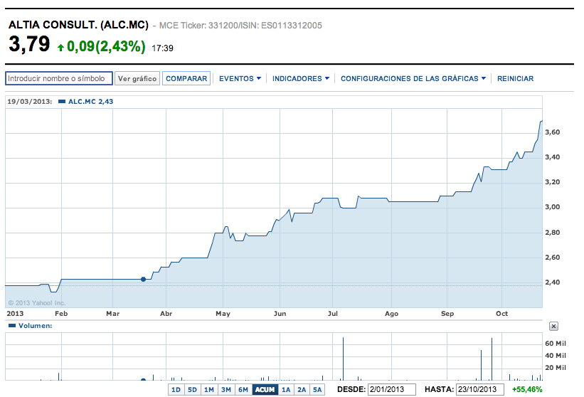Select the 1D time range
The width and height of the screenshot is (584, 397).
click(175, 390)
